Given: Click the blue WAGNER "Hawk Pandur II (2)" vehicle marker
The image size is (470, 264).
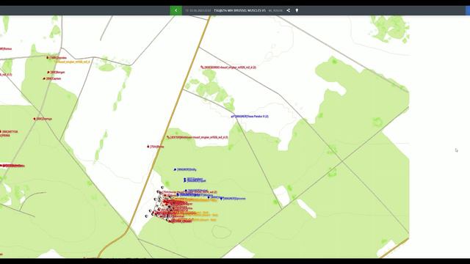Looking at the screenshot, I should [x=233, y=116].
